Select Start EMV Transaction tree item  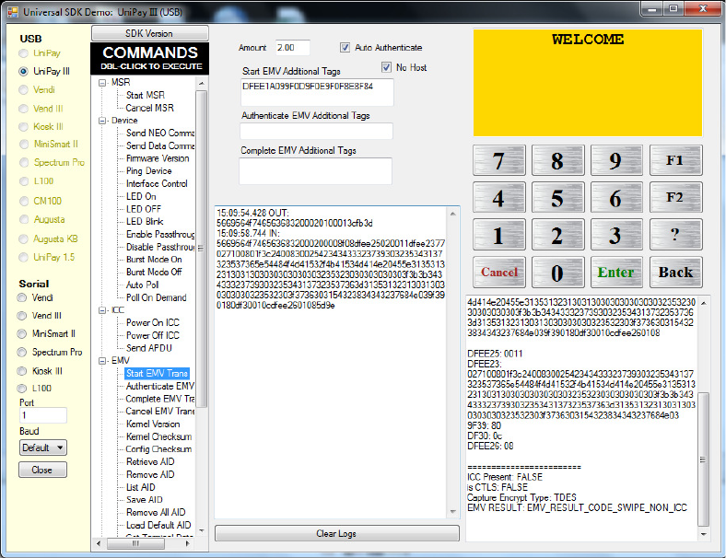coord(157,374)
